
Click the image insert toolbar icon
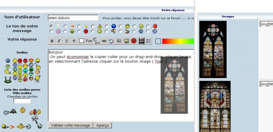(x=126, y=41)
